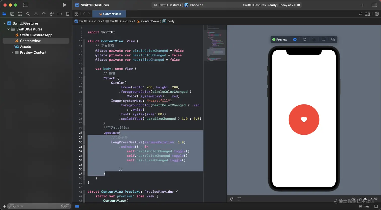381x210 pixels.
Task: Add a new file with navigator plus
Action: pos(4,206)
